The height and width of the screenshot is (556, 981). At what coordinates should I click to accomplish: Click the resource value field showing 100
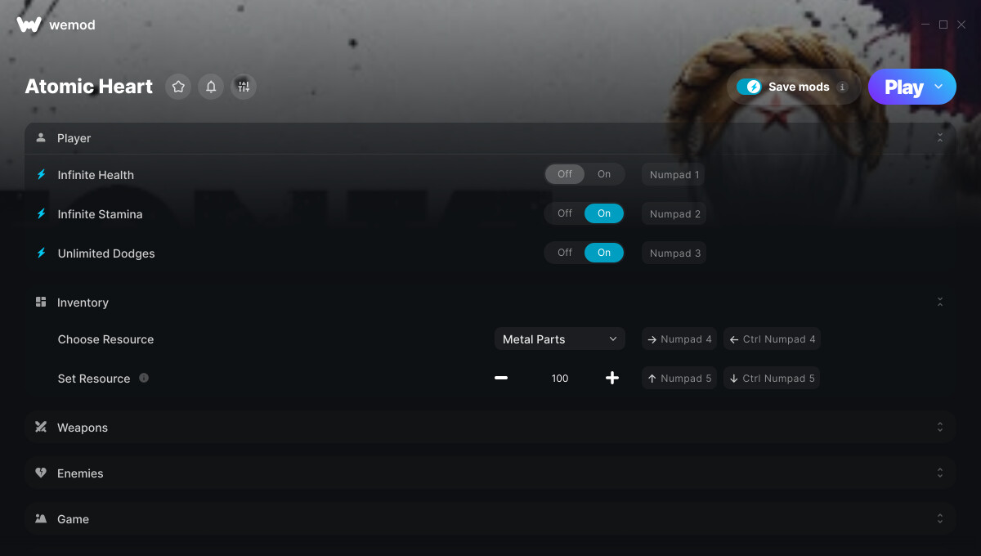pos(560,378)
